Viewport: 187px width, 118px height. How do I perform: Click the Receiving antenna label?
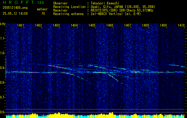(x=68, y=14)
